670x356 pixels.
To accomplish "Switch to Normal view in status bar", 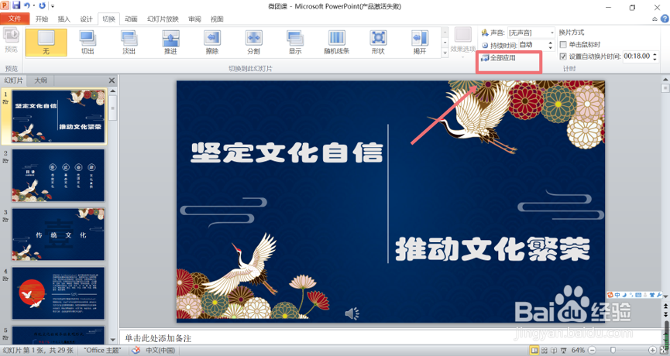I will [x=534, y=351].
